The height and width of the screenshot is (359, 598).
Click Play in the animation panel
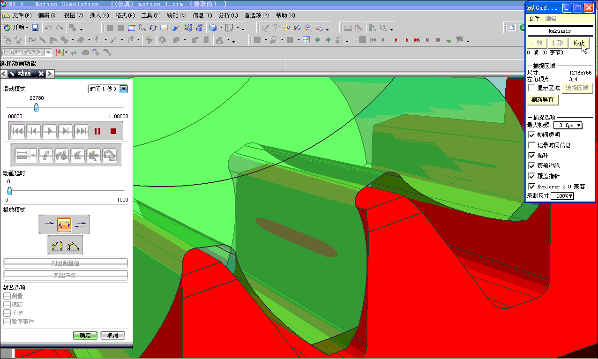(50, 131)
